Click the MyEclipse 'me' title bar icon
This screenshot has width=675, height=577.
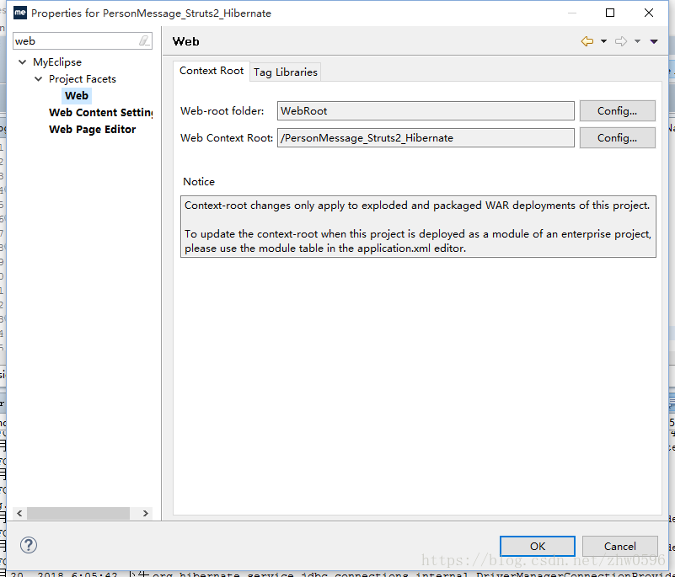[x=19, y=13]
